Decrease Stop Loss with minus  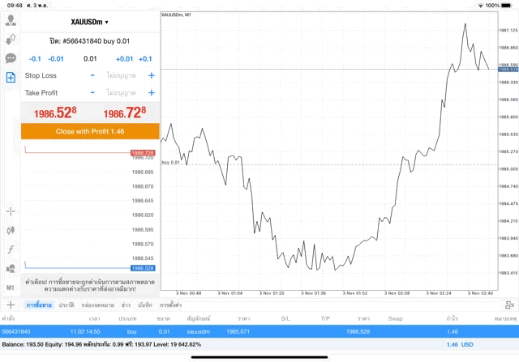92,75
